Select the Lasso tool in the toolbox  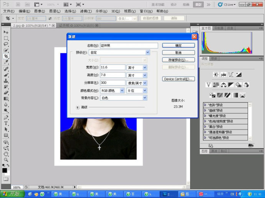click(x=6, y=44)
